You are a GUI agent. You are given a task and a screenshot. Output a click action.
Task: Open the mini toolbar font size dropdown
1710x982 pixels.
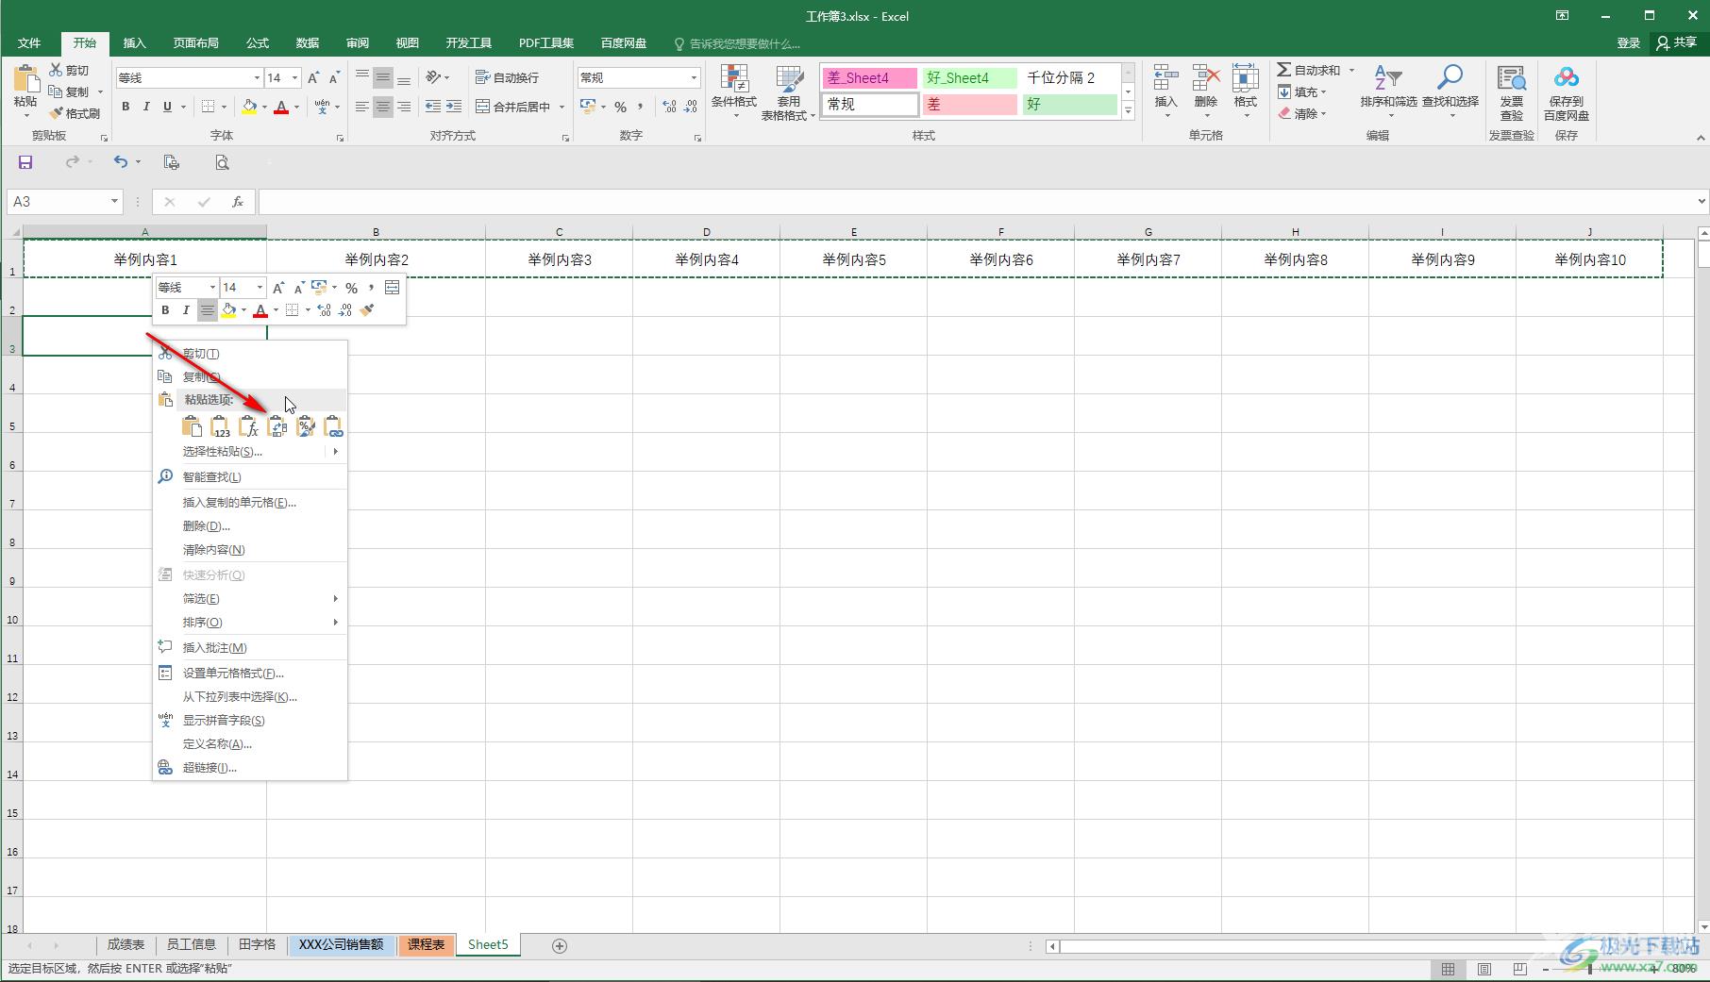point(260,287)
